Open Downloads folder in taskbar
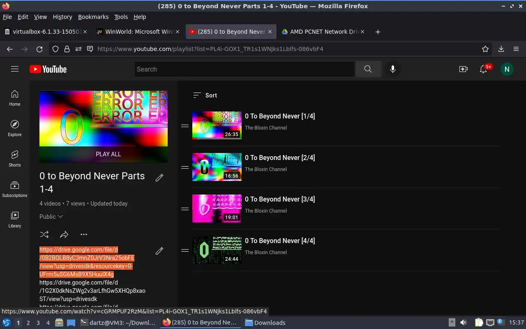The width and height of the screenshot is (526, 329). 265,323
